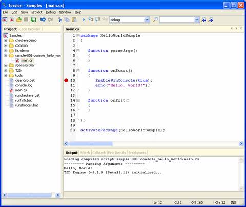Click the Cut scissors icon

(59, 20)
